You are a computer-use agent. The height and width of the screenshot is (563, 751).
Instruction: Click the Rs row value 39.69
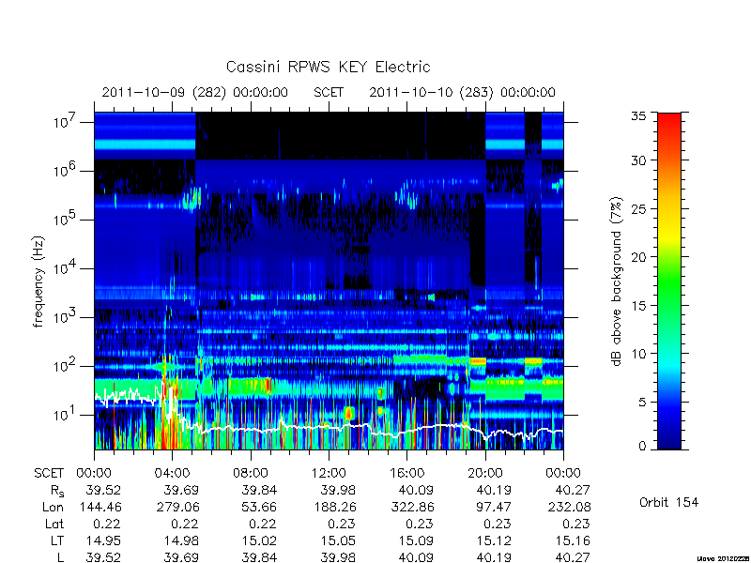pos(181,490)
